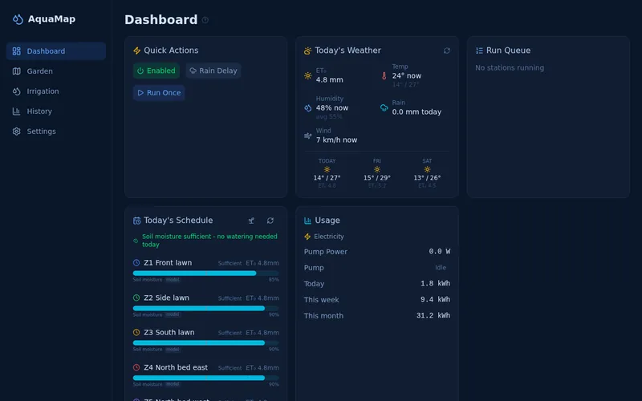Click the Z1 Front lawn moisture bar
642x401 pixels.
point(206,273)
